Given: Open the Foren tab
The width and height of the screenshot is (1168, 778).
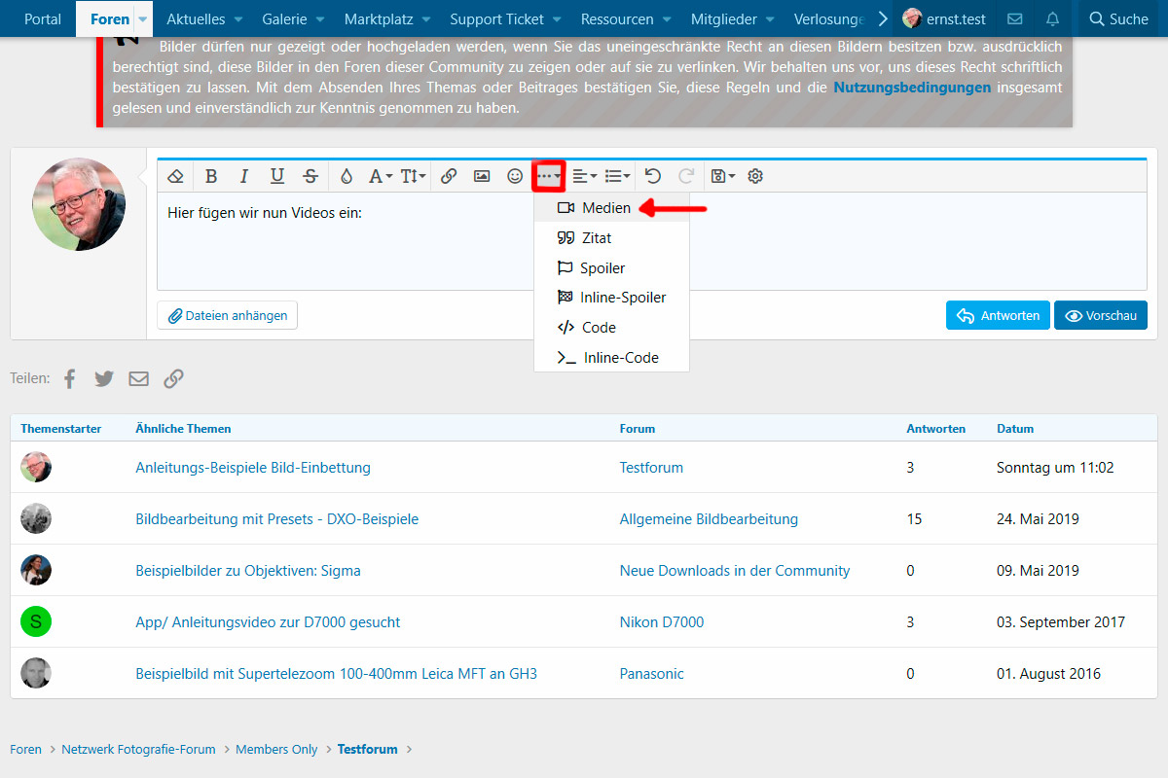Looking at the screenshot, I should [110, 18].
